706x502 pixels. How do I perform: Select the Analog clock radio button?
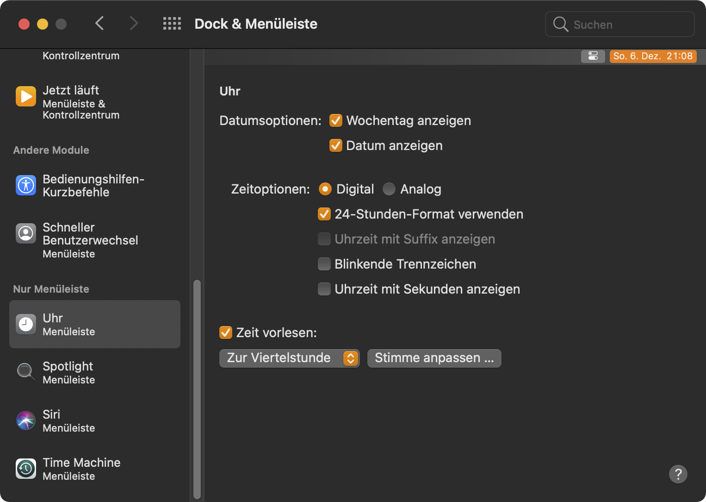pyautogui.click(x=389, y=189)
